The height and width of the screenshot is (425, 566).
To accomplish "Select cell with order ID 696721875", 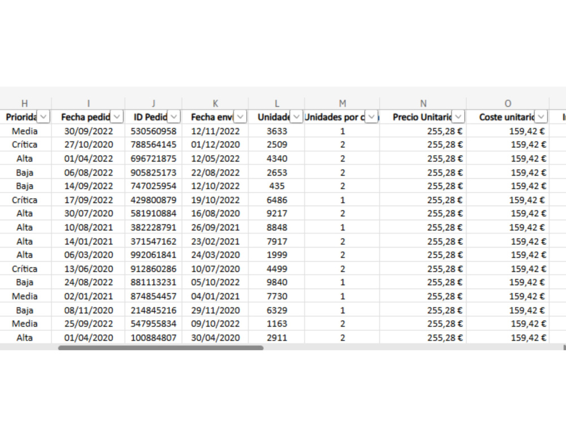I will (x=153, y=158).
